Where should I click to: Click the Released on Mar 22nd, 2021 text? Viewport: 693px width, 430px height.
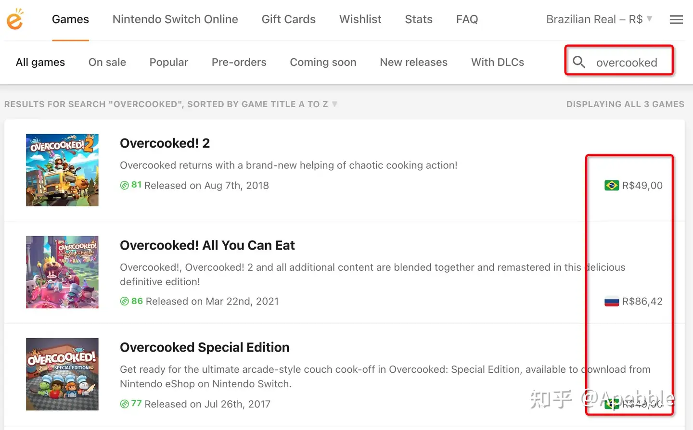coord(212,302)
